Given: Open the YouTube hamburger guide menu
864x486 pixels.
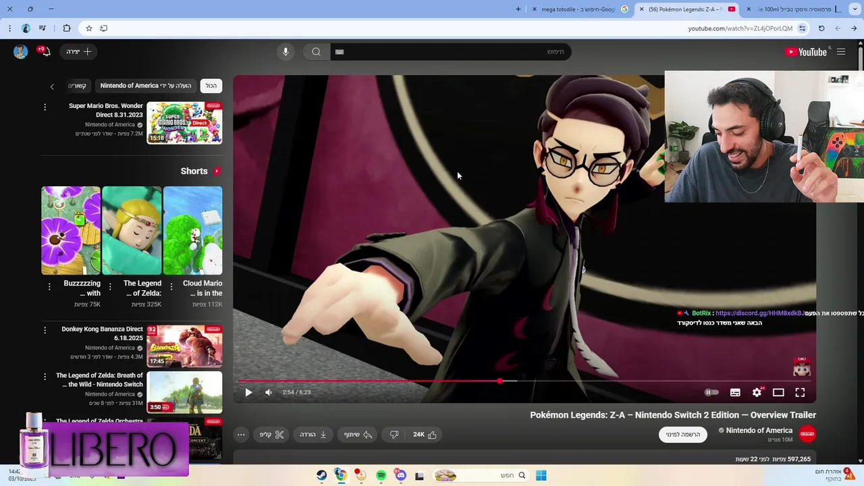Looking at the screenshot, I should tap(841, 52).
